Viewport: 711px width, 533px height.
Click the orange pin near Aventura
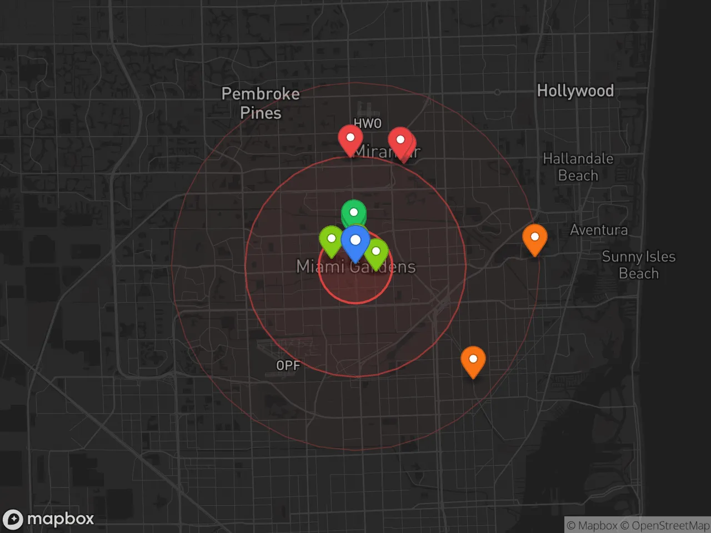(535, 238)
